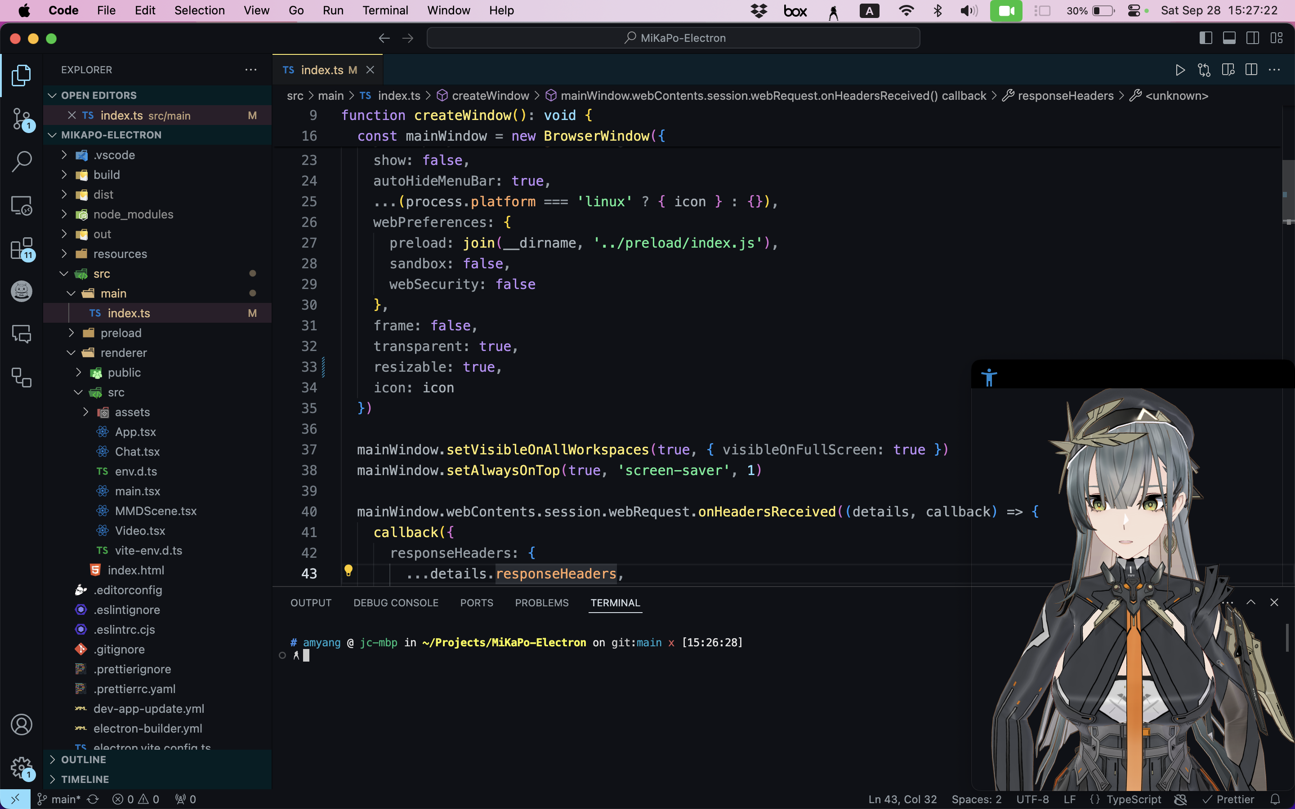The image size is (1295, 809).
Task: Open editor More Actions ellipsis
Action: (1275, 70)
